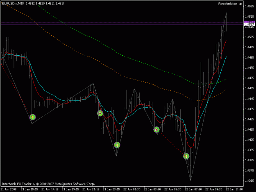The width and height of the screenshot is (256, 192).
Task: Click the 1.4425 price axis label
Action: 249,119
